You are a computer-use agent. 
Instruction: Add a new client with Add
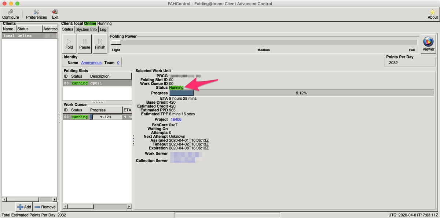[24, 207]
